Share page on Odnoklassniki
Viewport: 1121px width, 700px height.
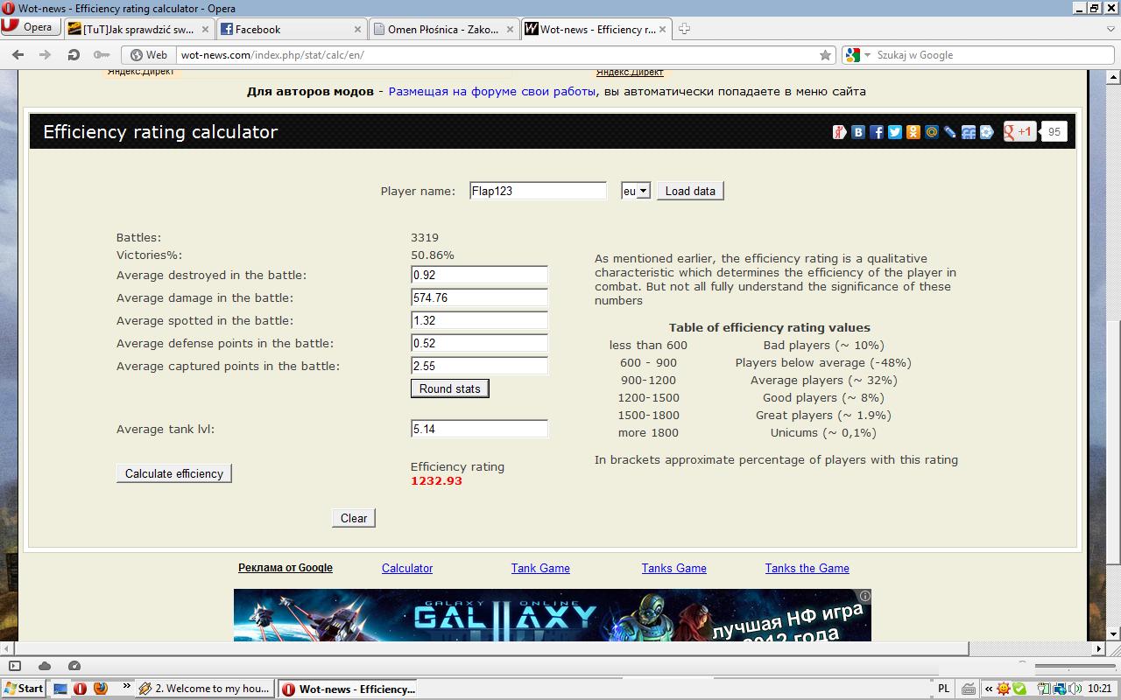tap(913, 132)
